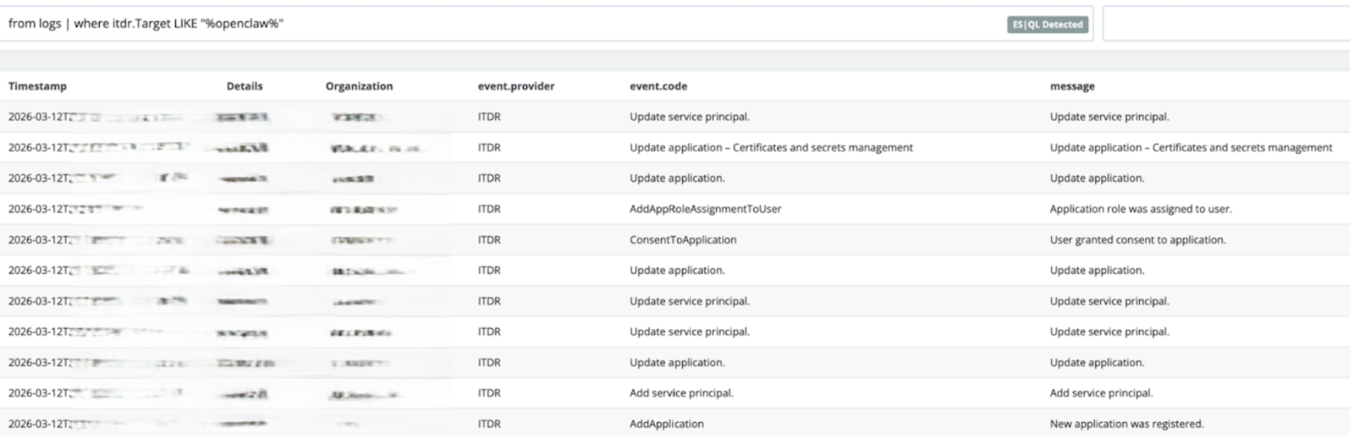This screenshot has height=444, width=1354.
Task: Select the Organization column header
Action: (359, 86)
